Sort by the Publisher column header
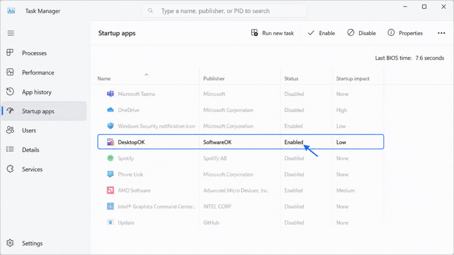This screenshot has width=454, height=255. click(214, 79)
